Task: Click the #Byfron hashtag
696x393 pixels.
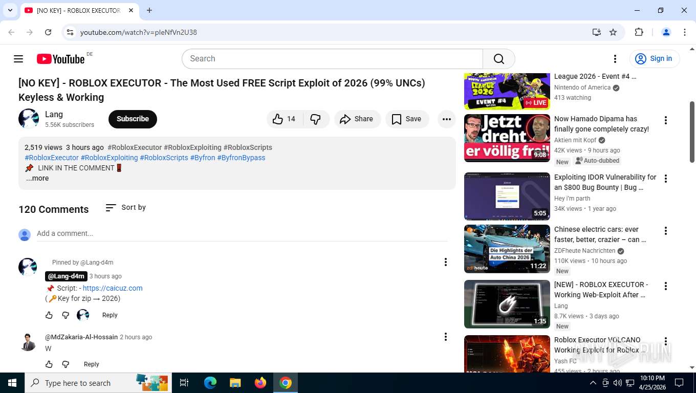Action: pyautogui.click(x=203, y=158)
